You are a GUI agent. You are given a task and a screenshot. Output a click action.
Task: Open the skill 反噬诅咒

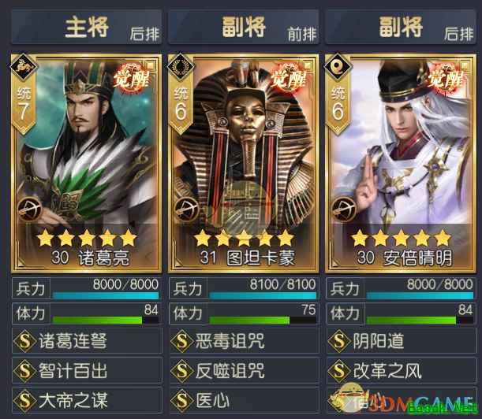point(244,370)
